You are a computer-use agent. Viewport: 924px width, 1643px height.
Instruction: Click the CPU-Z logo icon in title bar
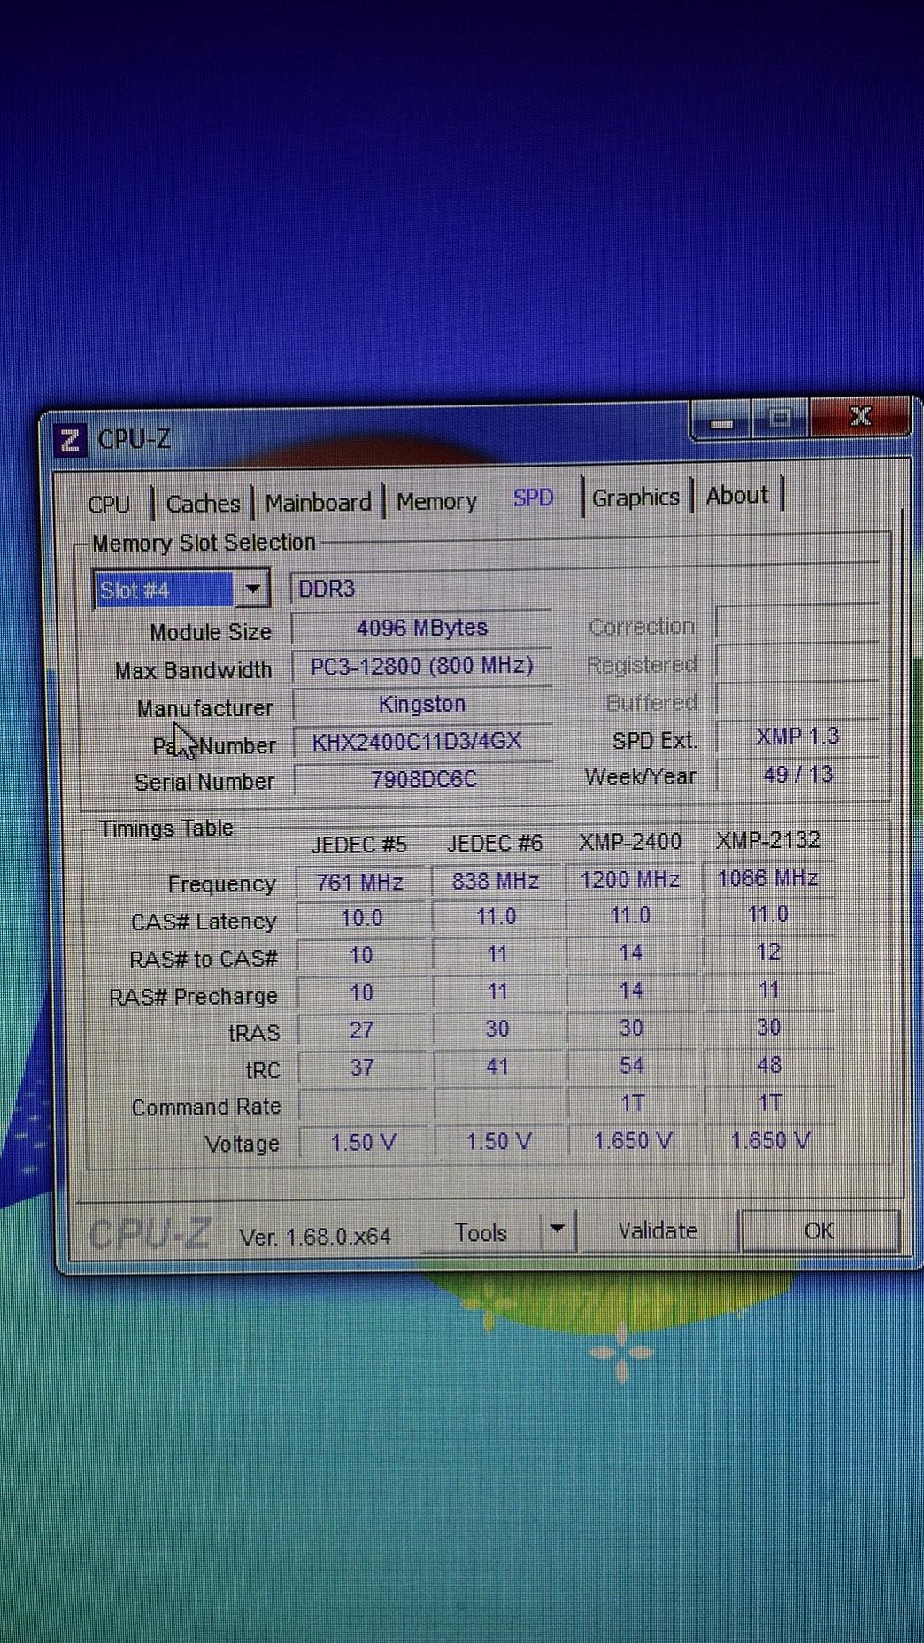[70, 440]
